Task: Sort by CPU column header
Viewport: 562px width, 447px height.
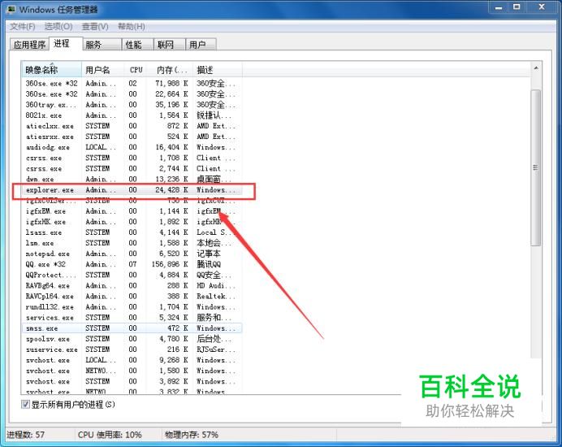Action: (x=136, y=70)
